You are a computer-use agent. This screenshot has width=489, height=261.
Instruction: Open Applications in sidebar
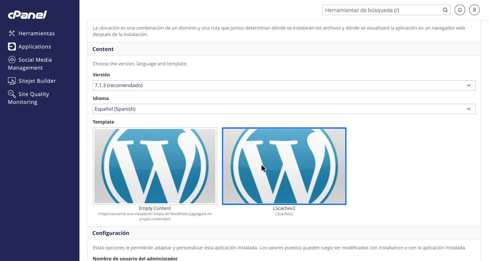[x=35, y=47]
